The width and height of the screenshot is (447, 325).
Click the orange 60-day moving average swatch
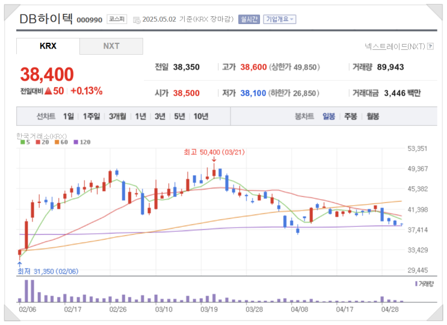(57, 142)
